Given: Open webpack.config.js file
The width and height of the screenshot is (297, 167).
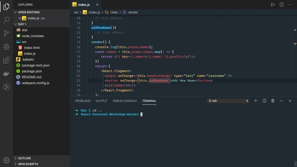Looking at the screenshot, I should tap(35, 83).
